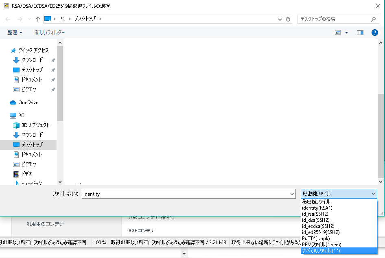This screenshot has width=385, height=258.
Task: Choose PEMファイル(*.pem) filter option
Action: pos(339,245)
